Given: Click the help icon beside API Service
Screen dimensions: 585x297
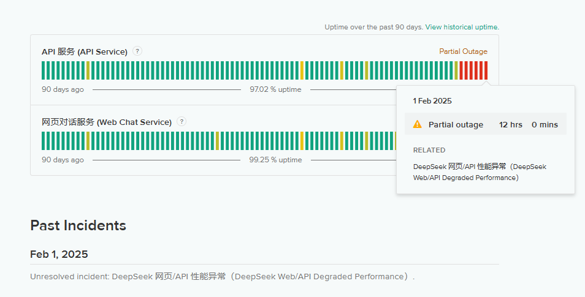Looking at the screenshot, I should click(137, 51).
